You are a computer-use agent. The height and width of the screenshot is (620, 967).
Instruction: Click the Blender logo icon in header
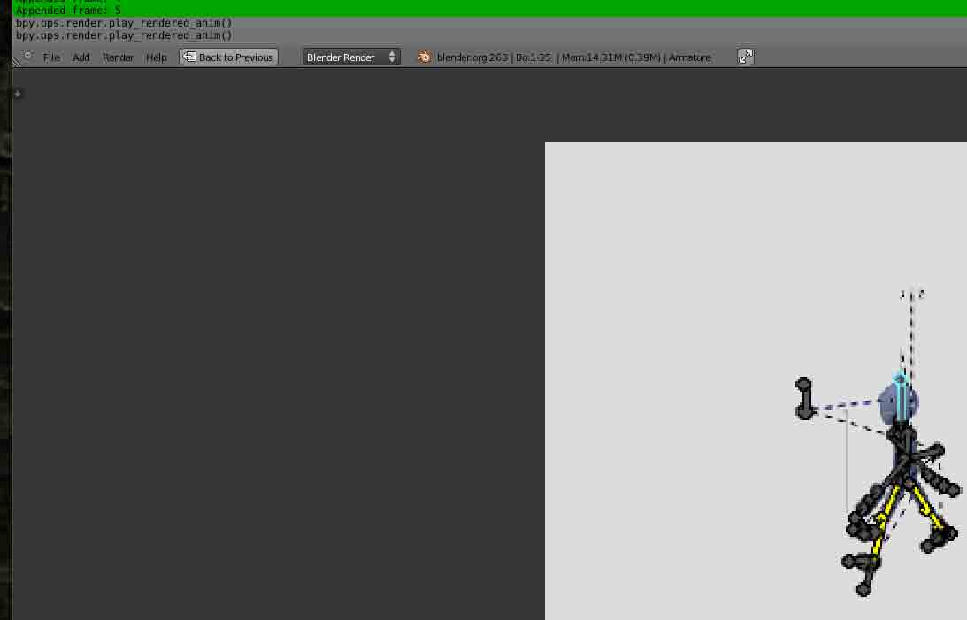pos(424,57)
